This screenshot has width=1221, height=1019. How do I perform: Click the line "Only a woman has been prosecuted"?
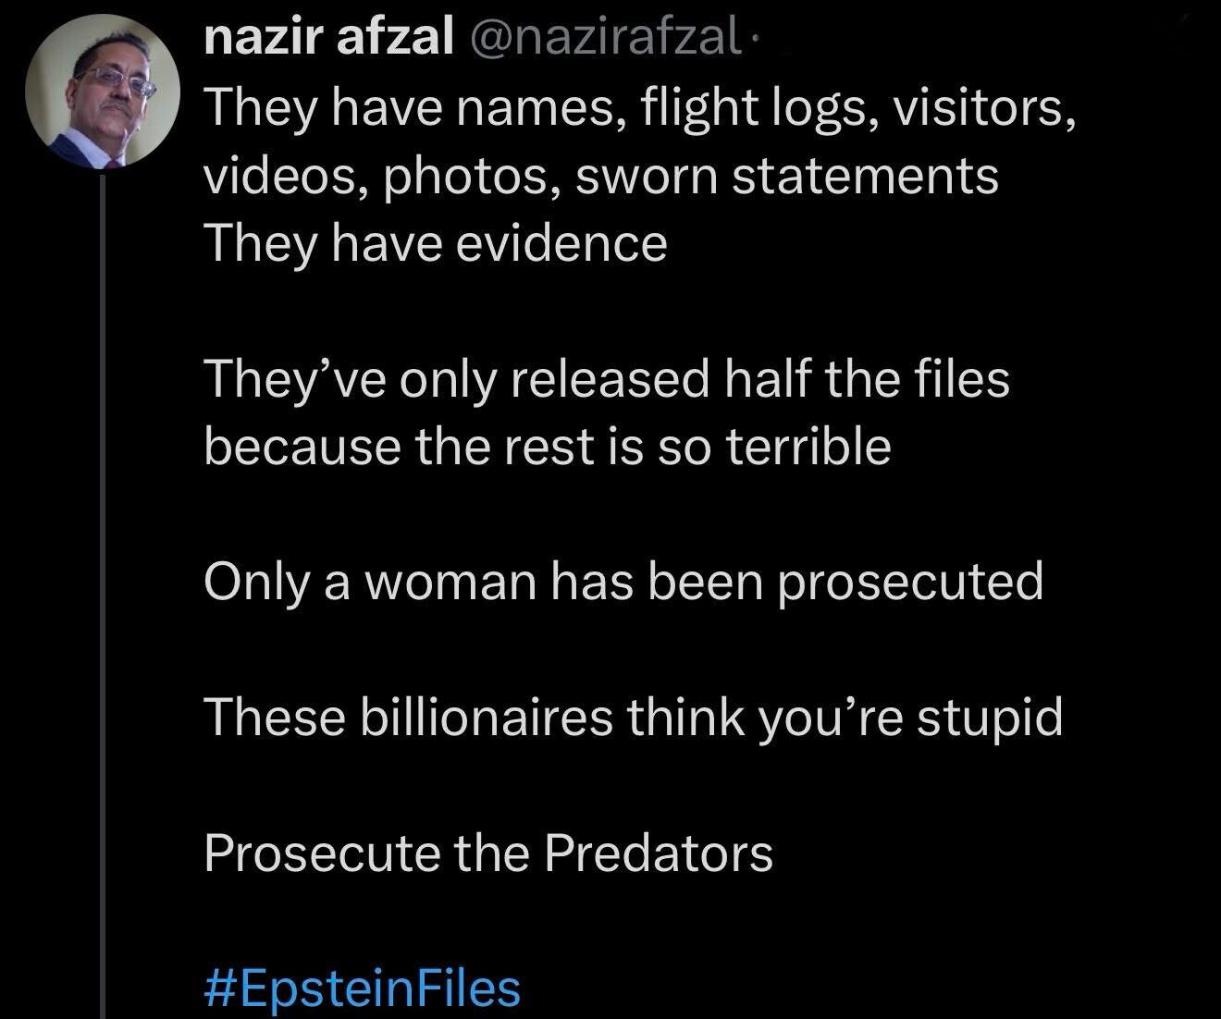point(623,582)
